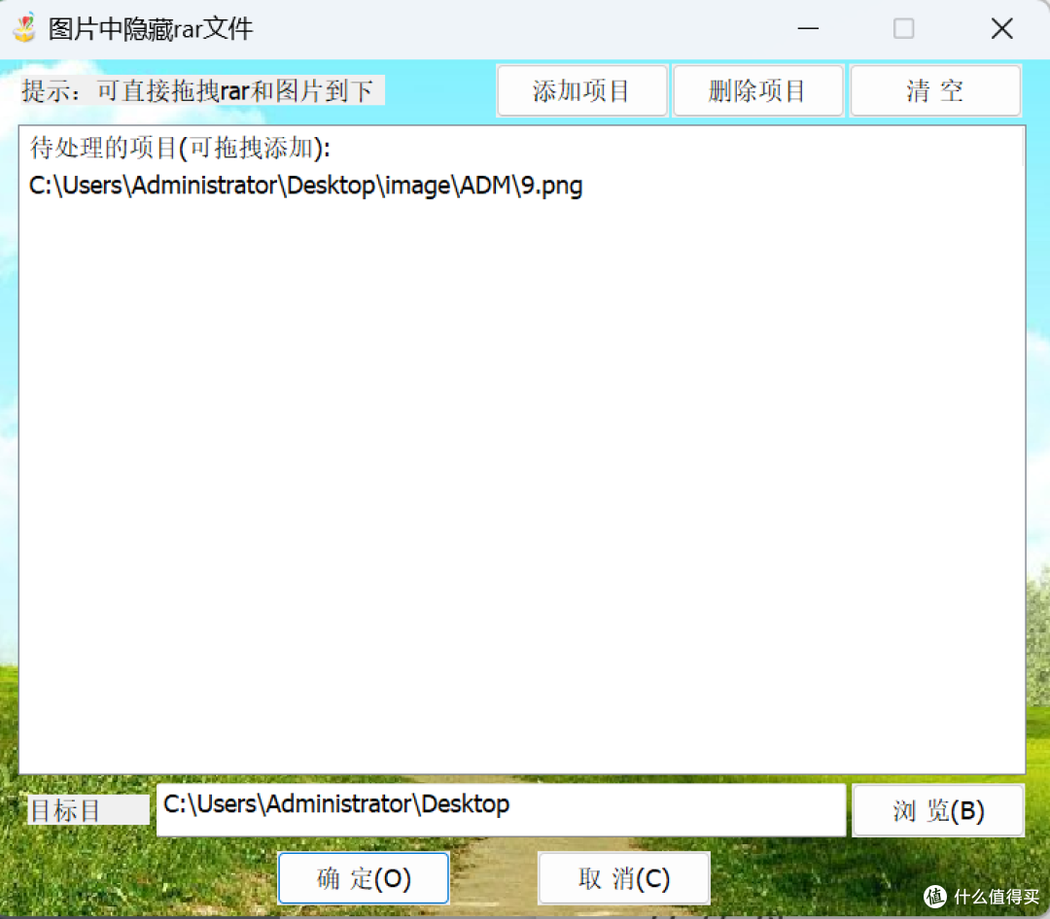
Task: Click the 添加项目 button
Action: click(x=581, y=91)
